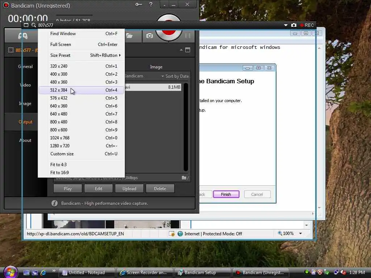
Task: Click the Delete button
Action: point(160,188)
